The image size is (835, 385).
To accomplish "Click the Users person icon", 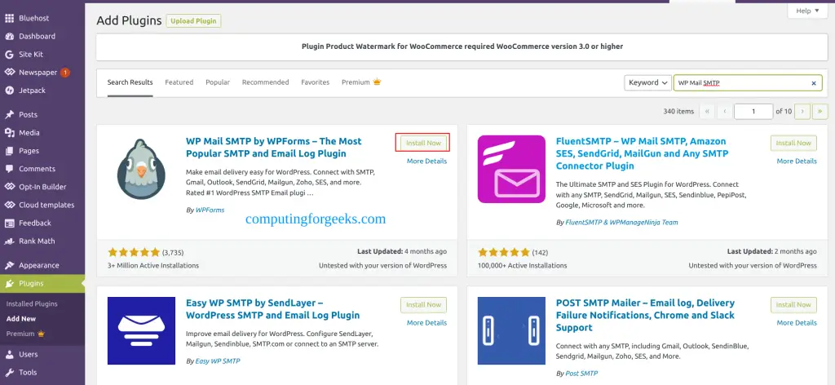I will pyautogui.click(x=9, y=354).
